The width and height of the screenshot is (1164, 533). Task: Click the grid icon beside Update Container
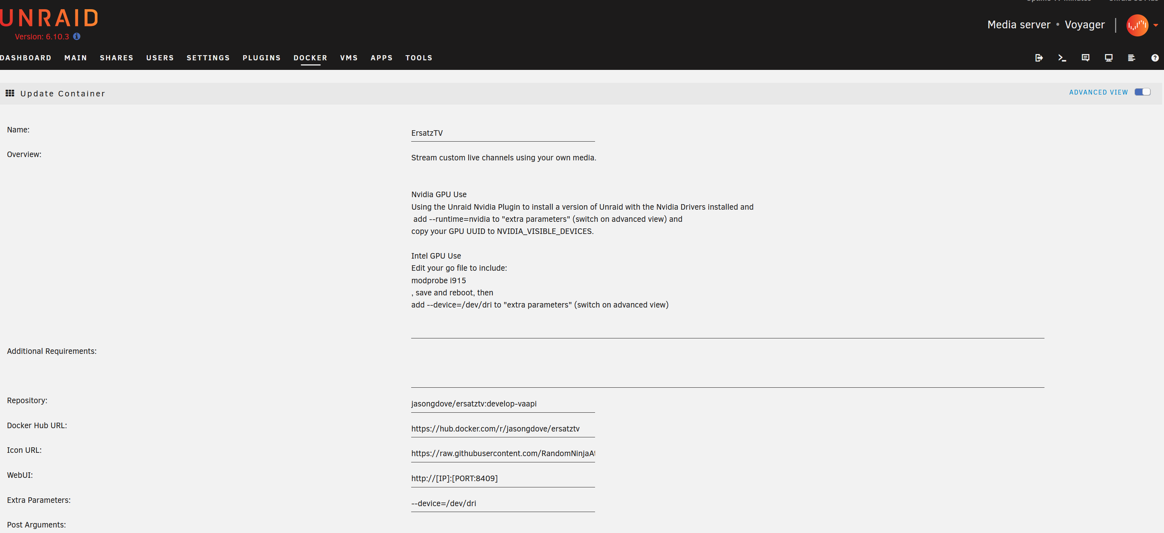click(x=10, y=93)
